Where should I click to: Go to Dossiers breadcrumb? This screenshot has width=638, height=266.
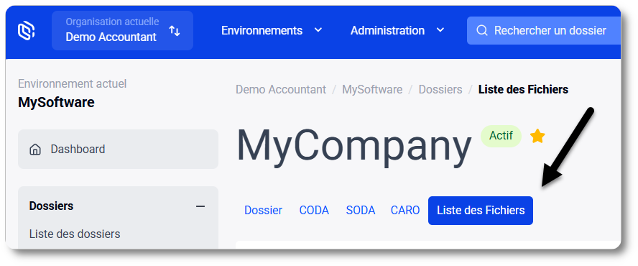click(x=440, y=89)
